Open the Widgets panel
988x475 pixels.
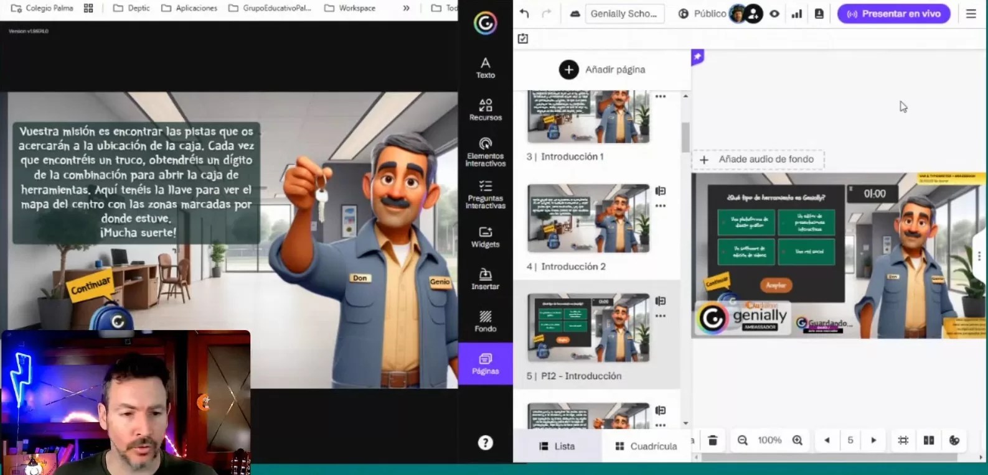click(485, 237)
